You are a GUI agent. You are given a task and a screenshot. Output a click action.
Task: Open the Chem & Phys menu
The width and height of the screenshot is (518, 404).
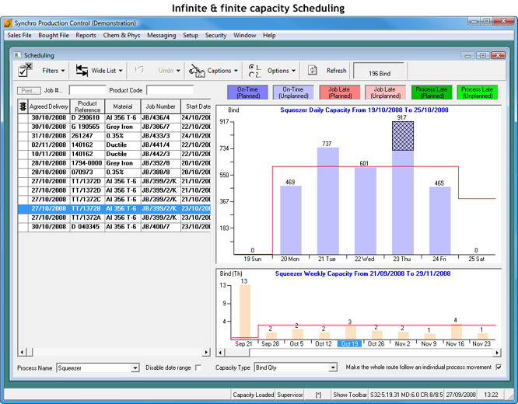pos(121,35)
